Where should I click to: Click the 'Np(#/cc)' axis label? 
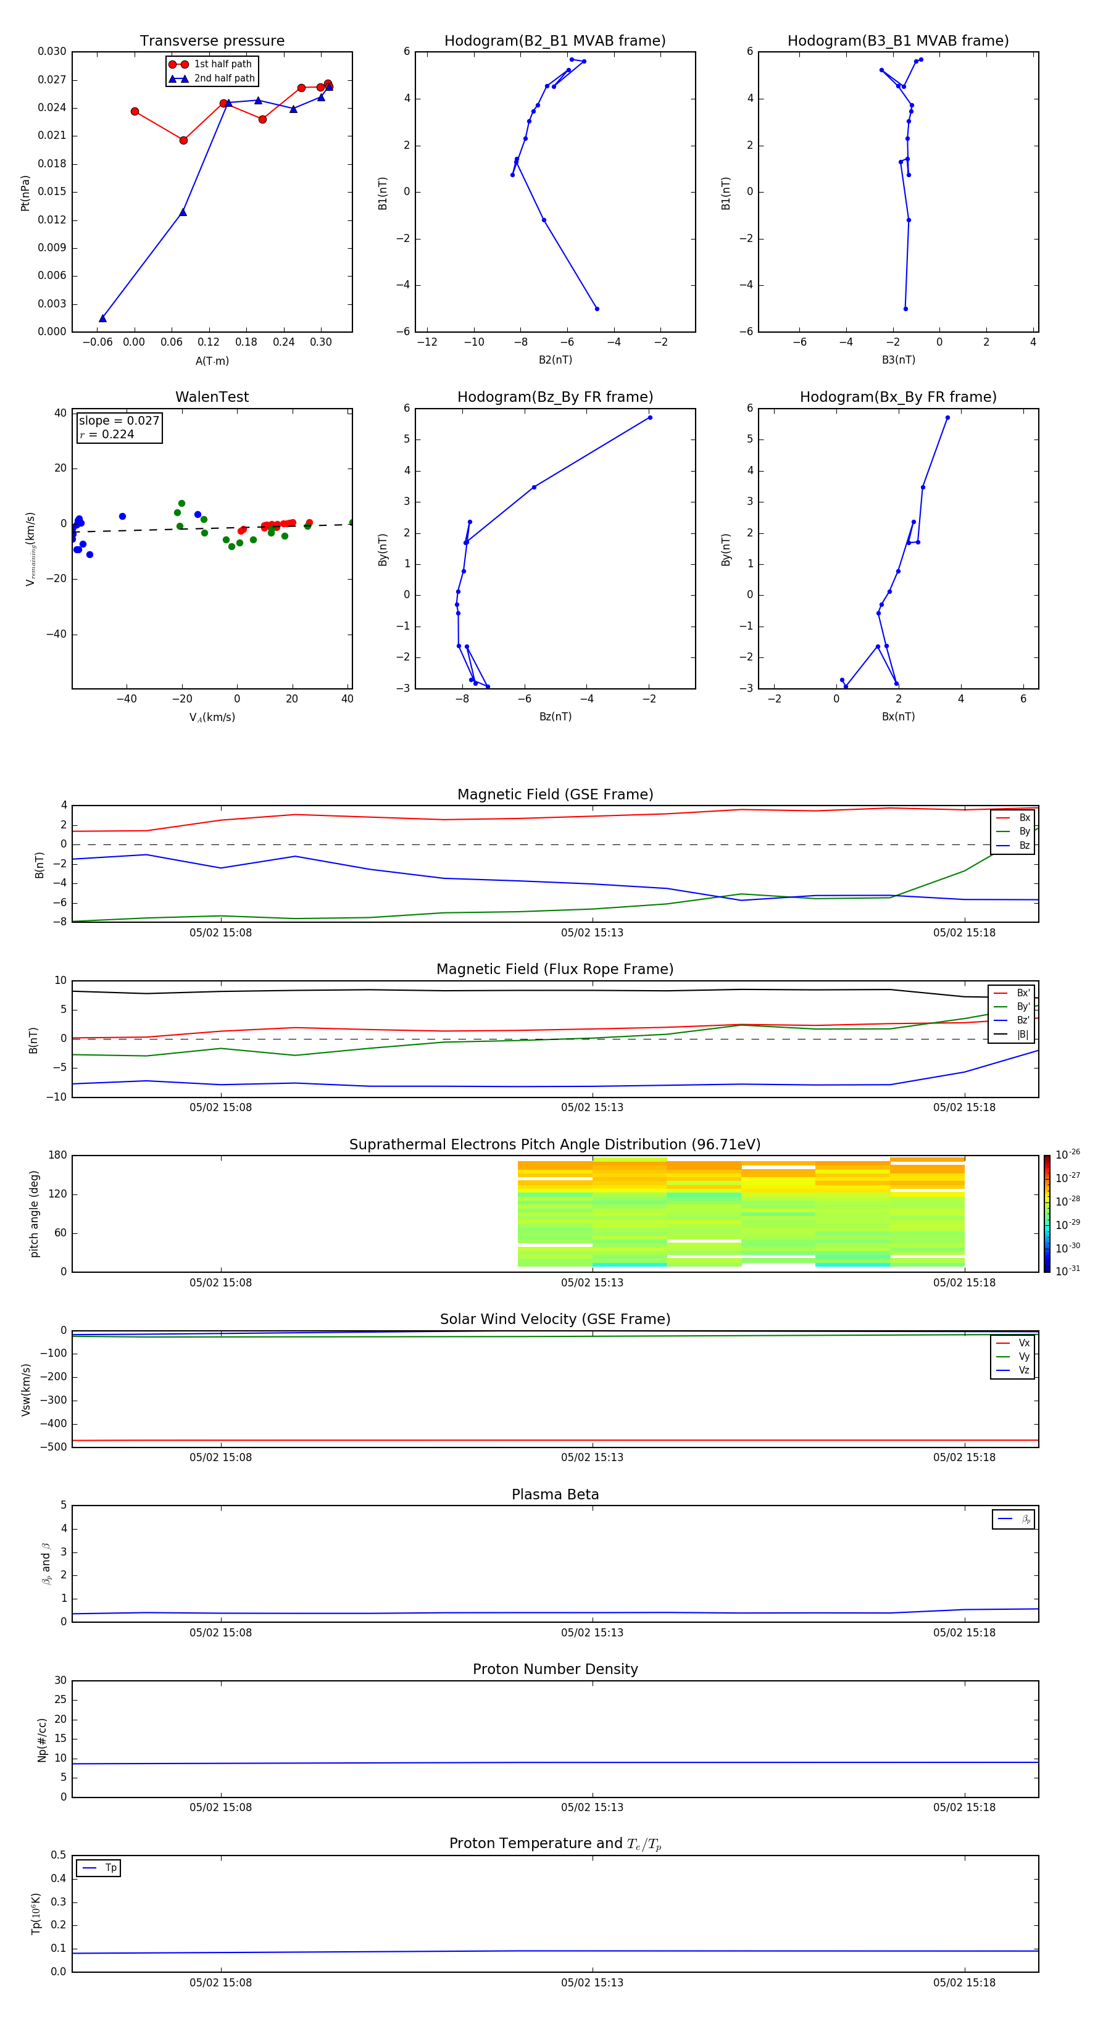42,1739
